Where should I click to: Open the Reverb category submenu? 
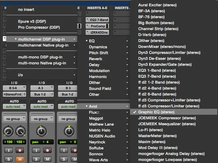coord(103,59)
